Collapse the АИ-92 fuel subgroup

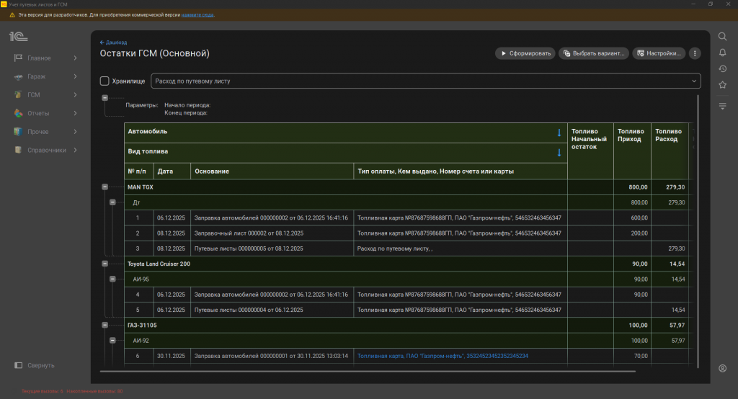tap(112, 341)
